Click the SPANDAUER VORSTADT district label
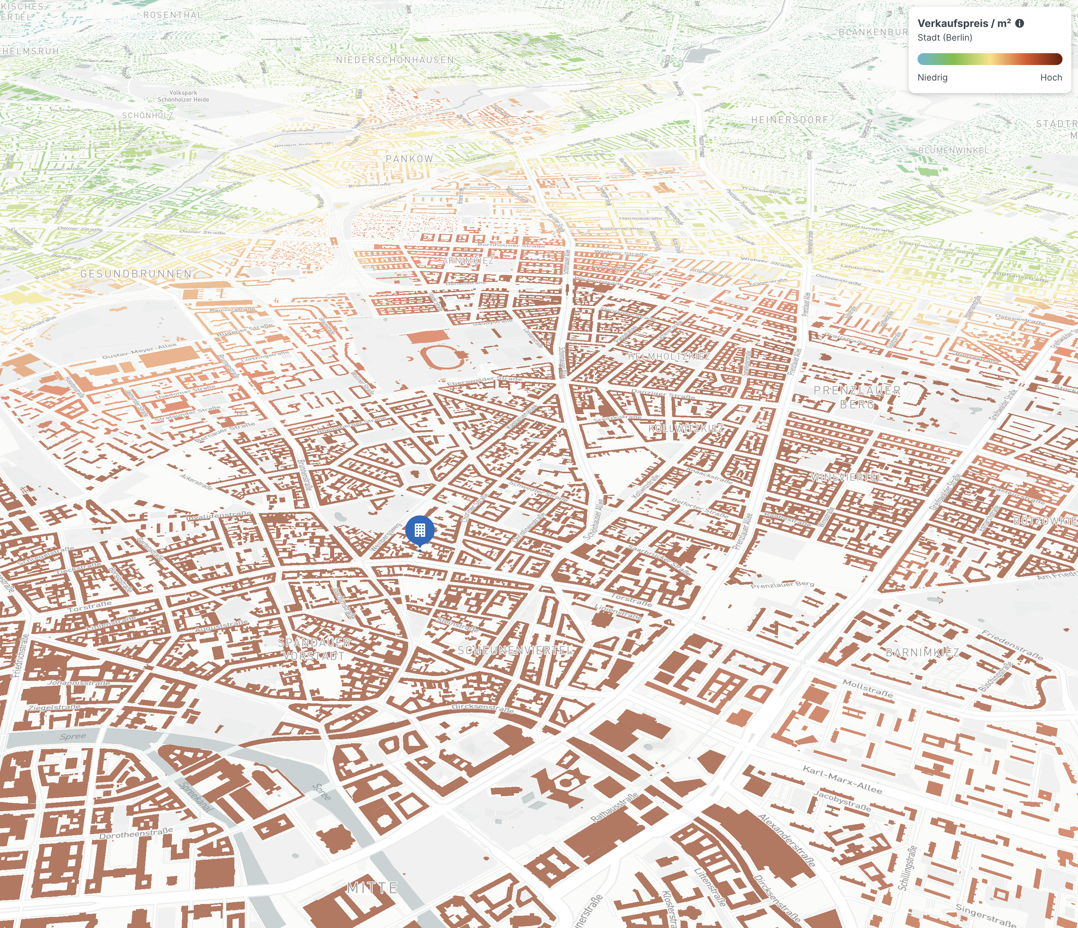This screenshot has height=928, width=1078. click(314, 649)
